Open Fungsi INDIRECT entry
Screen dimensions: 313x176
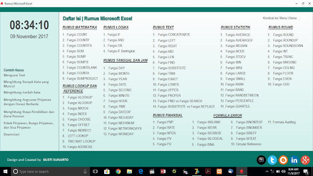(x=79, y=131)
